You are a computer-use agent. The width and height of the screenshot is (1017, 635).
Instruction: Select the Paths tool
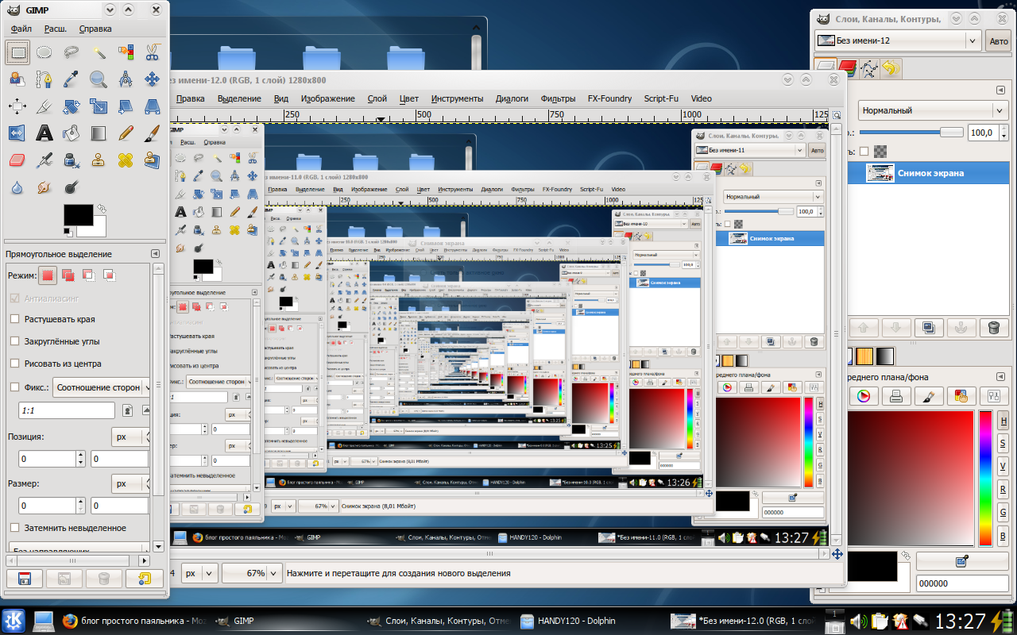(x=44, y=79)
